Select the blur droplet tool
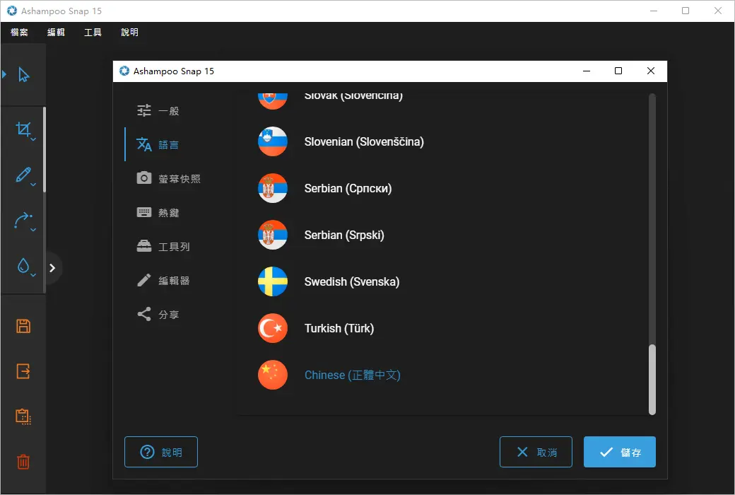 (x=23, y=266)
